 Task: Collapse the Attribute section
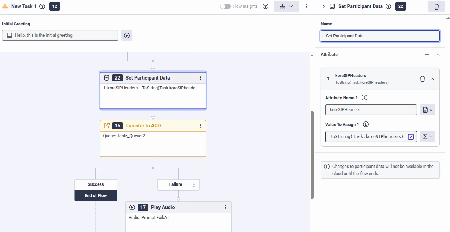[x=438, y=55]
